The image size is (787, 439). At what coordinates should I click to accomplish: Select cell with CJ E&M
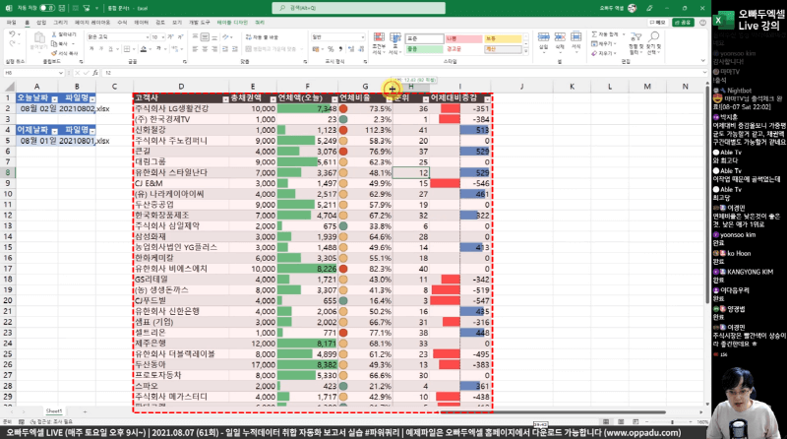181,183
